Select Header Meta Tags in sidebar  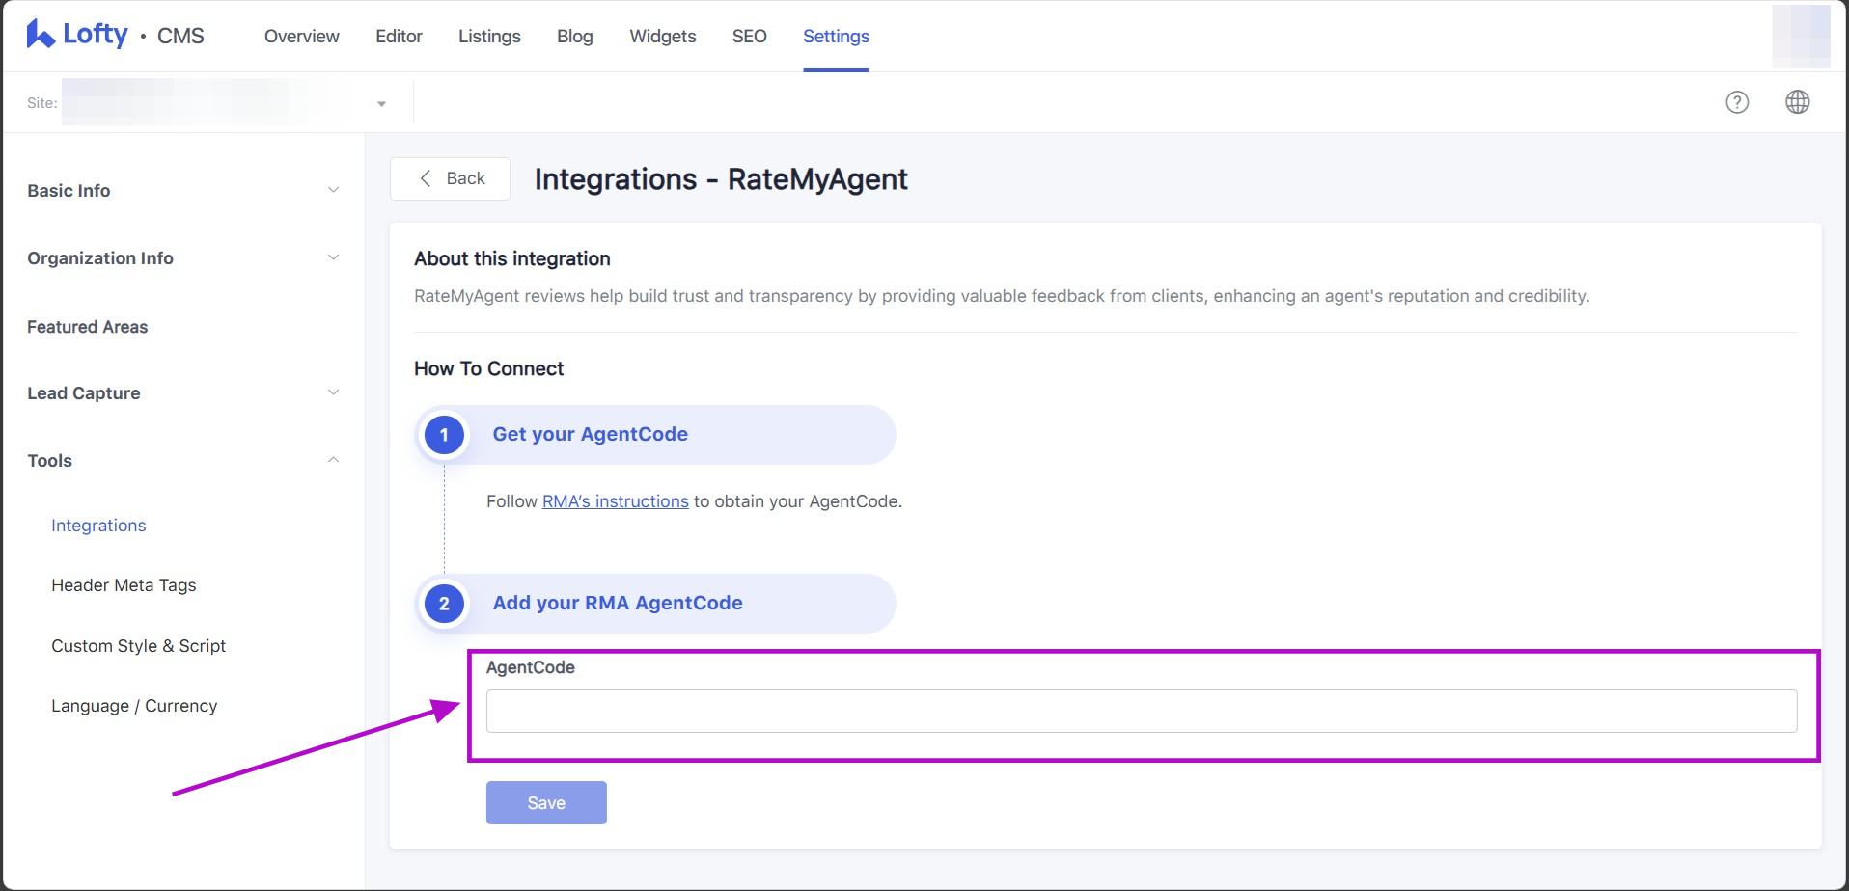coord(124,585)
